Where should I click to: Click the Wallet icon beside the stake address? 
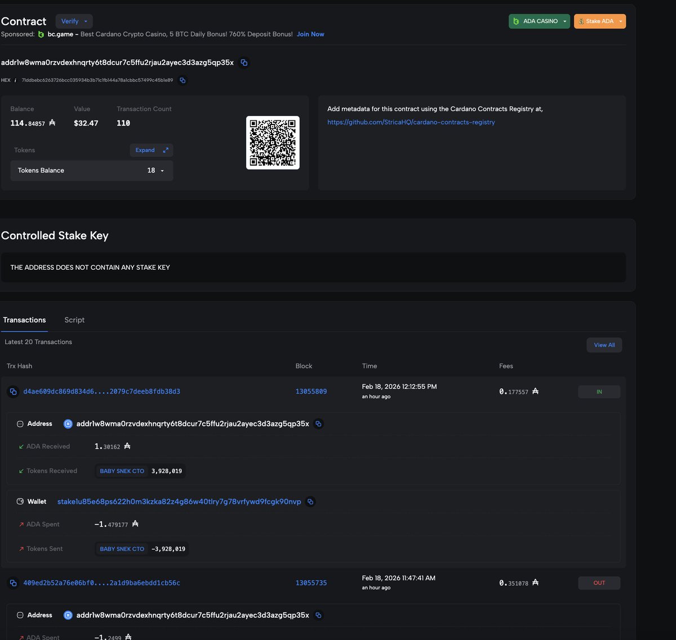point(20,501)
